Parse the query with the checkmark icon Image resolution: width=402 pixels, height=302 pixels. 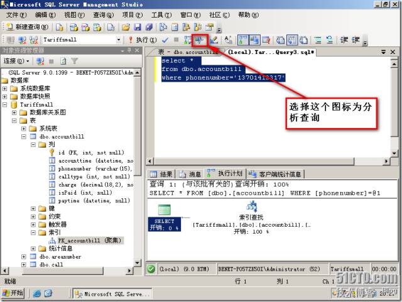pos(165,40)
